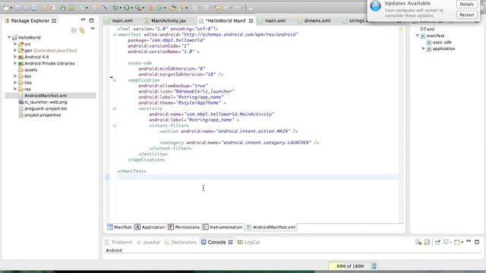
Task: Toggle Link with Editor in Package Explorer
Action: [82, 30]
